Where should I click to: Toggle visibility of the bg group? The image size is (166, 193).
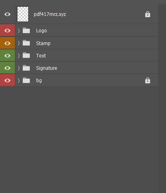(x=8, y=81)
